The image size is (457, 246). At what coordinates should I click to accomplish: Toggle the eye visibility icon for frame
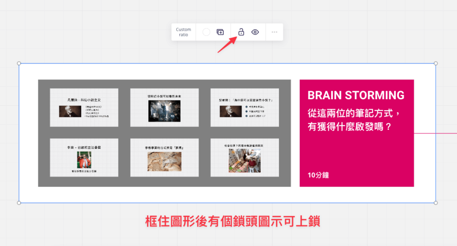pos(255,32)
